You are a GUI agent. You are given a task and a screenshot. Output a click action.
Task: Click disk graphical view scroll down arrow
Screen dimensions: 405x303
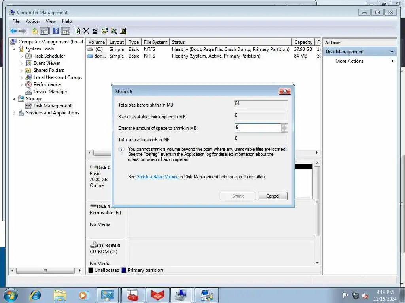pos(317,263)
